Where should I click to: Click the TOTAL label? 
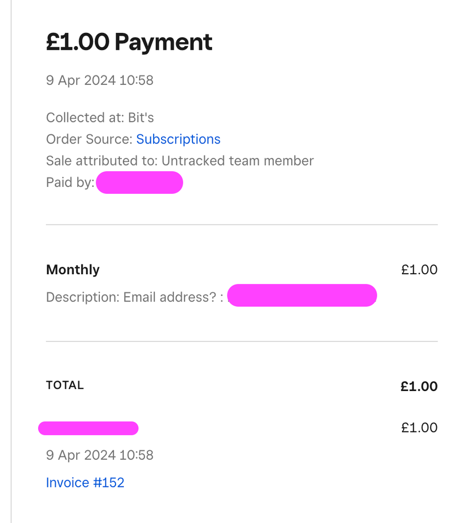65,385
